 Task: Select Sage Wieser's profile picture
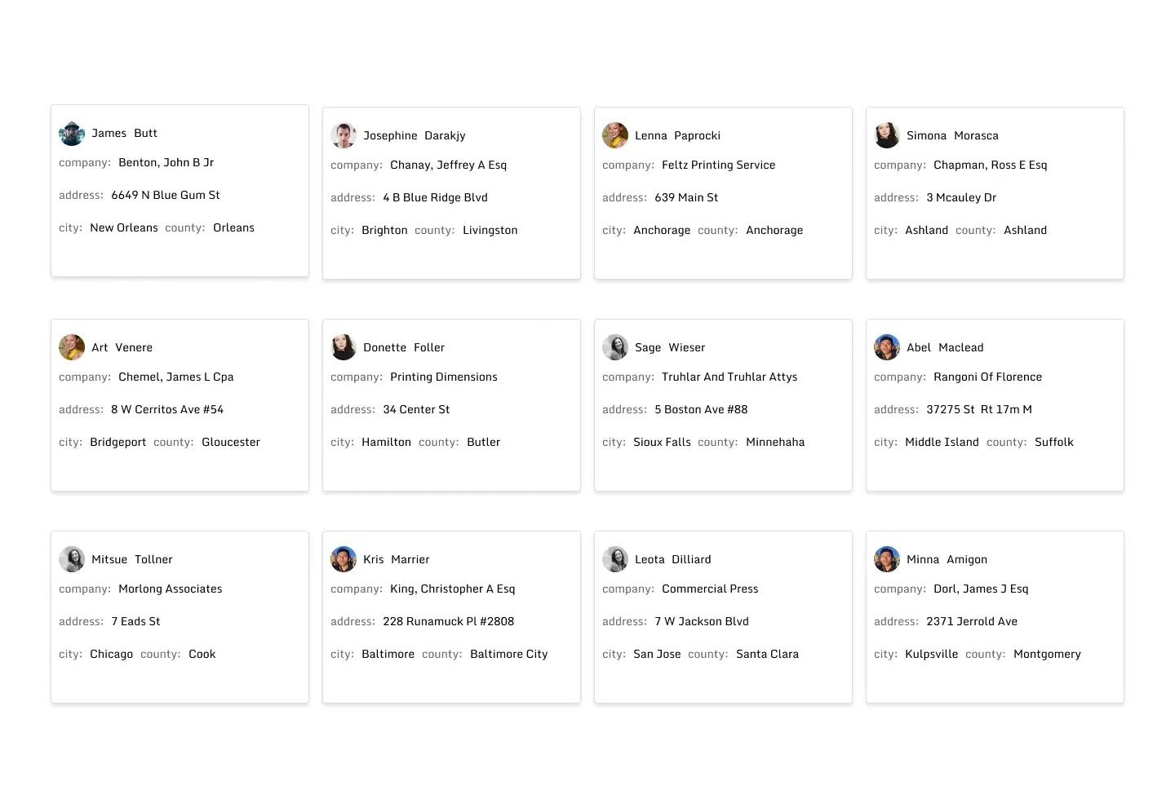pos(615,348)
